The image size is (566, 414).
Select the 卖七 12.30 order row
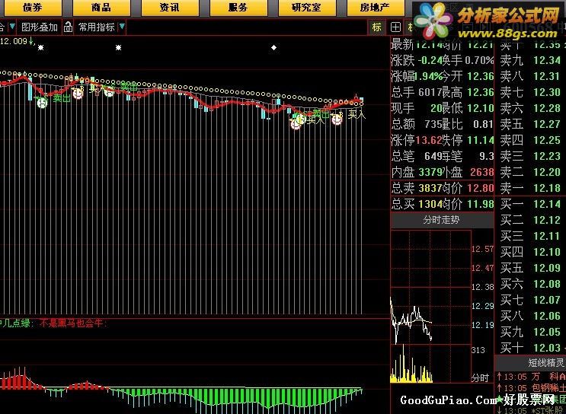click(531, 92)
